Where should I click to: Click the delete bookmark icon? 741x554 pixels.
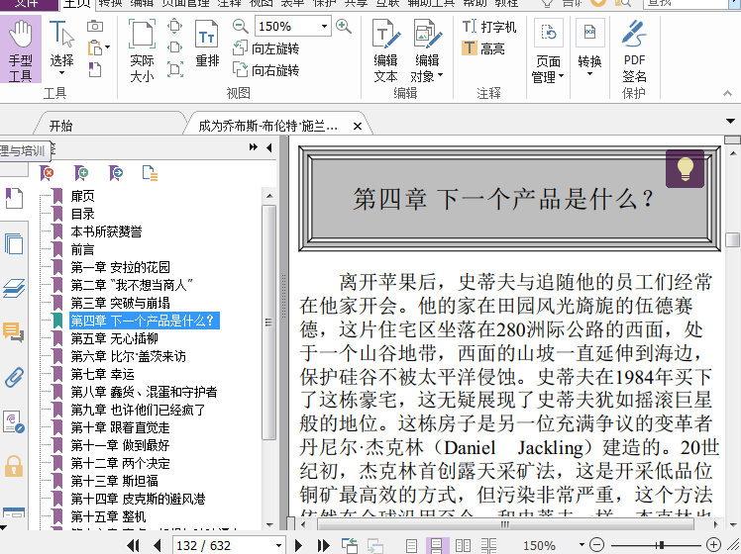point(47,173)
